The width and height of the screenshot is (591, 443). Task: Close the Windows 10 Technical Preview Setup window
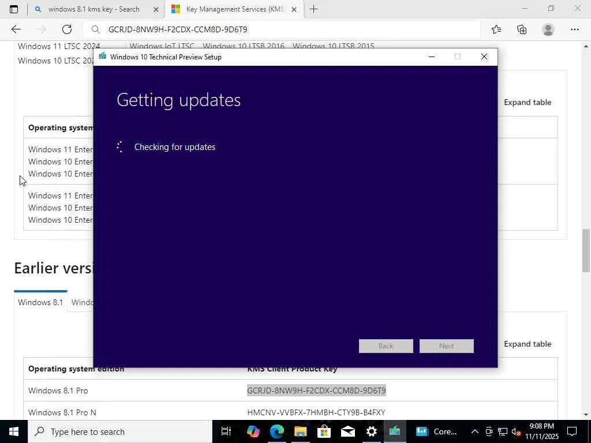coord(484,57)
